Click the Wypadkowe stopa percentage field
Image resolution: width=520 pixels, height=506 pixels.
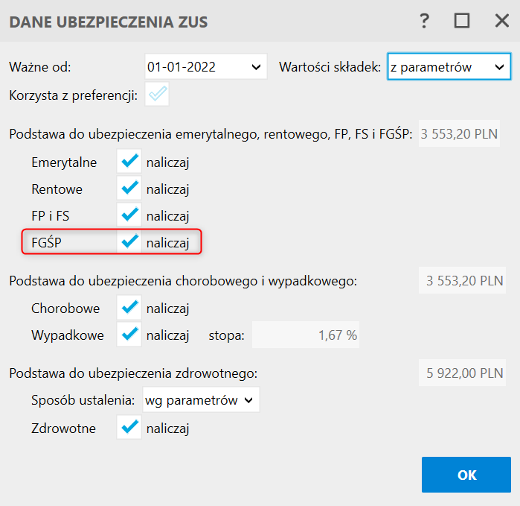coord(306,335)
